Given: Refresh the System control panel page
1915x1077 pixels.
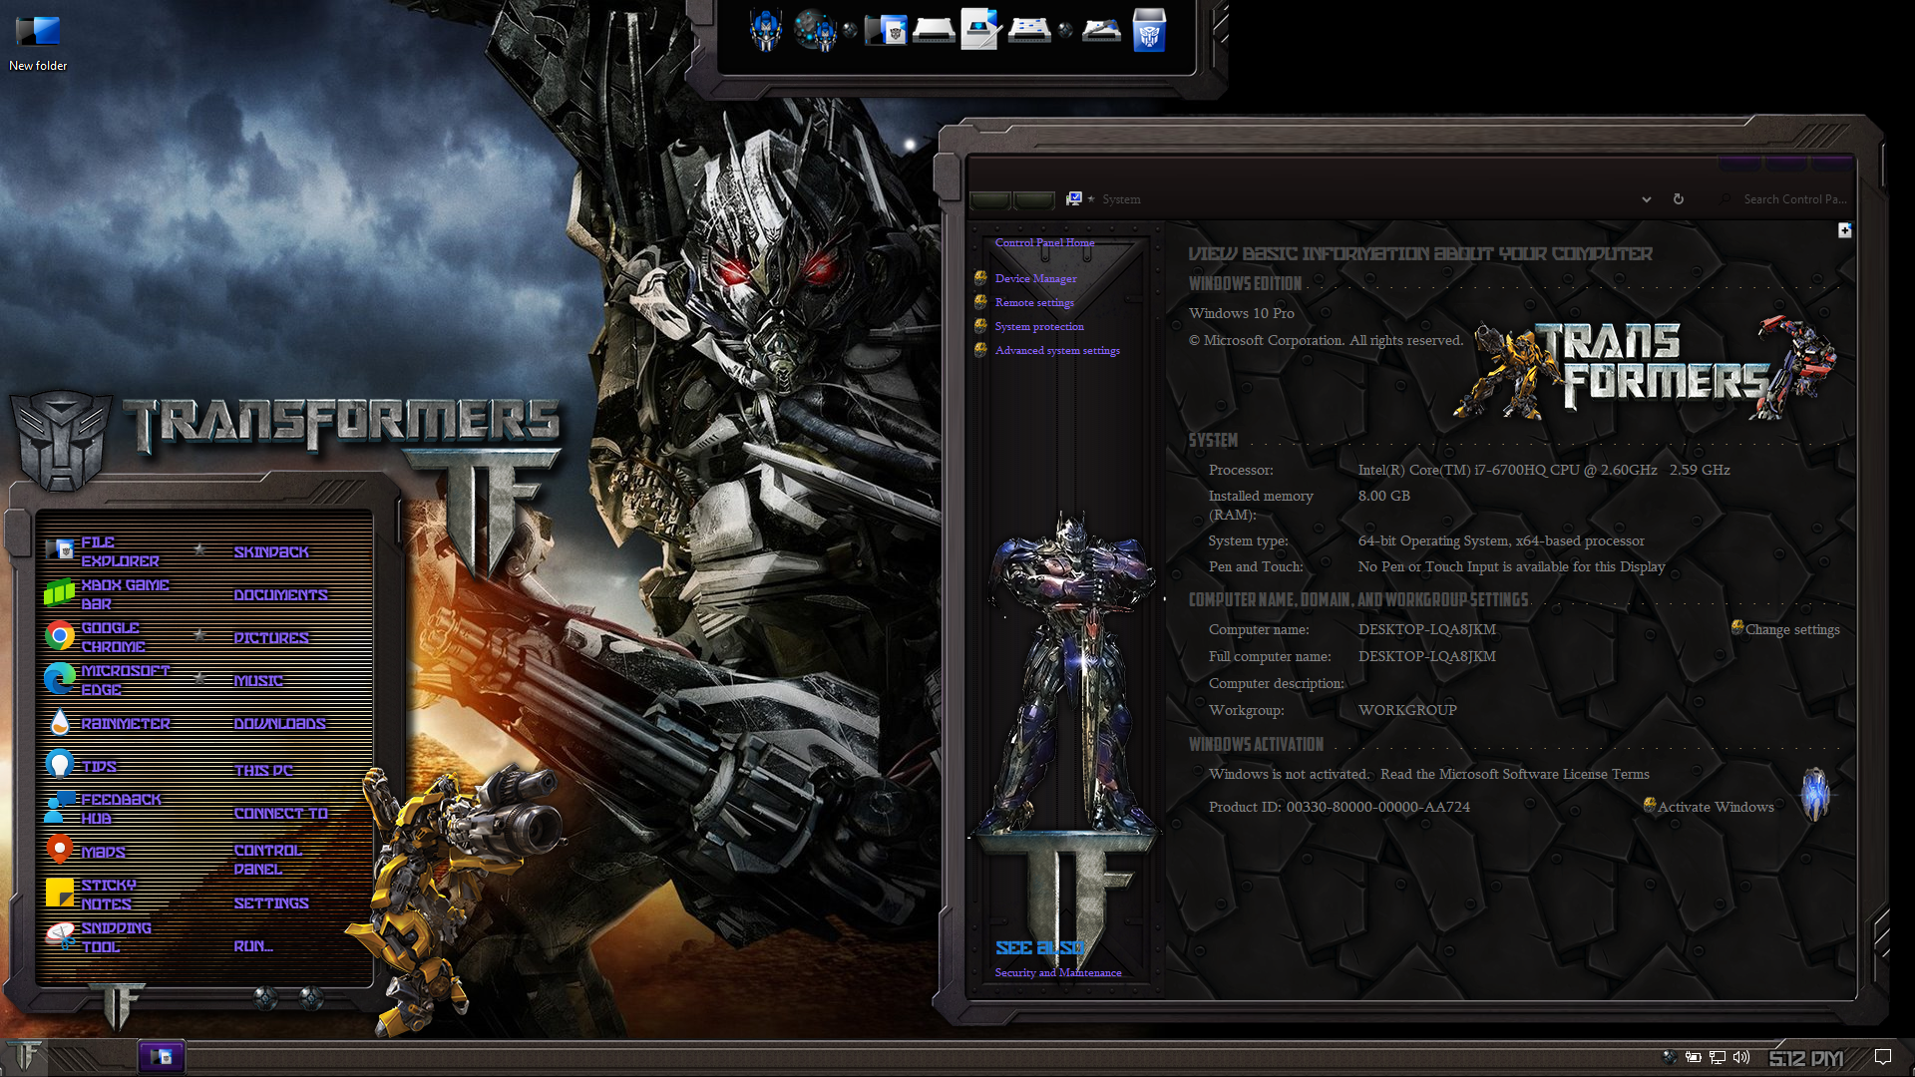Looking at the screenshot, I should (1679, 199).
